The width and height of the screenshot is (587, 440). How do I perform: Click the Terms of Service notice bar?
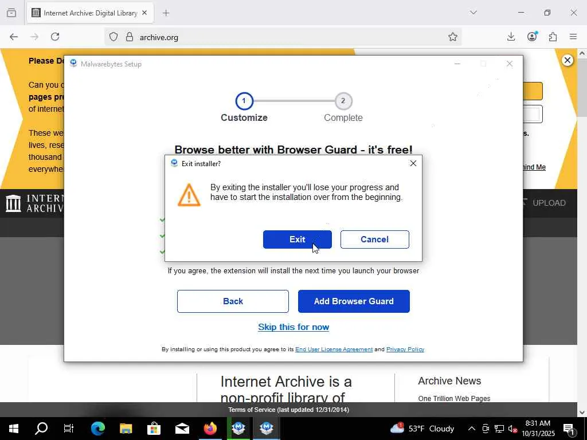(289, 410)
